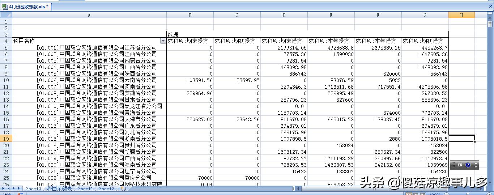Screen dimensions: 494x195
Task: Click the cell containing 242132.06
Action: (378, 165)
